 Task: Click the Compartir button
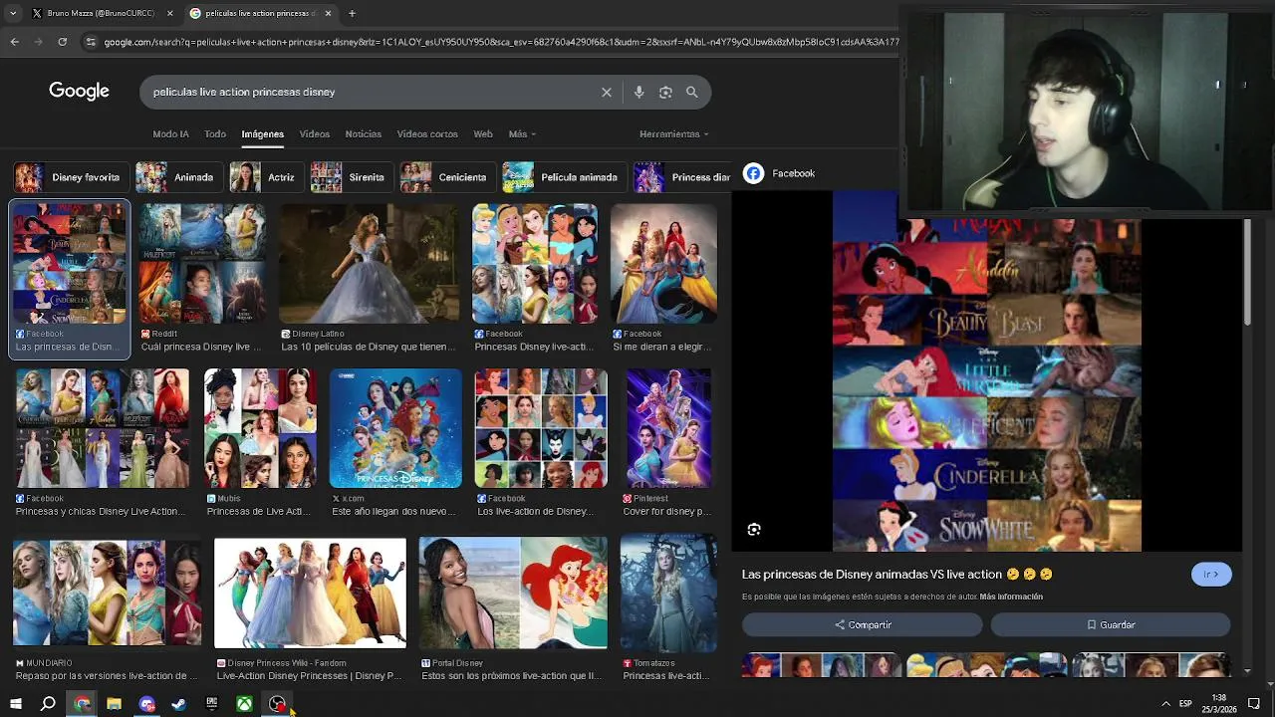[863, 624]
